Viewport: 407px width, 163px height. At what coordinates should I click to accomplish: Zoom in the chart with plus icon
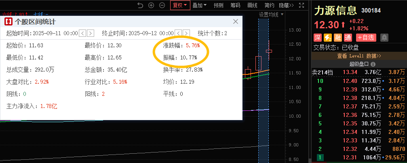point(151,5)
